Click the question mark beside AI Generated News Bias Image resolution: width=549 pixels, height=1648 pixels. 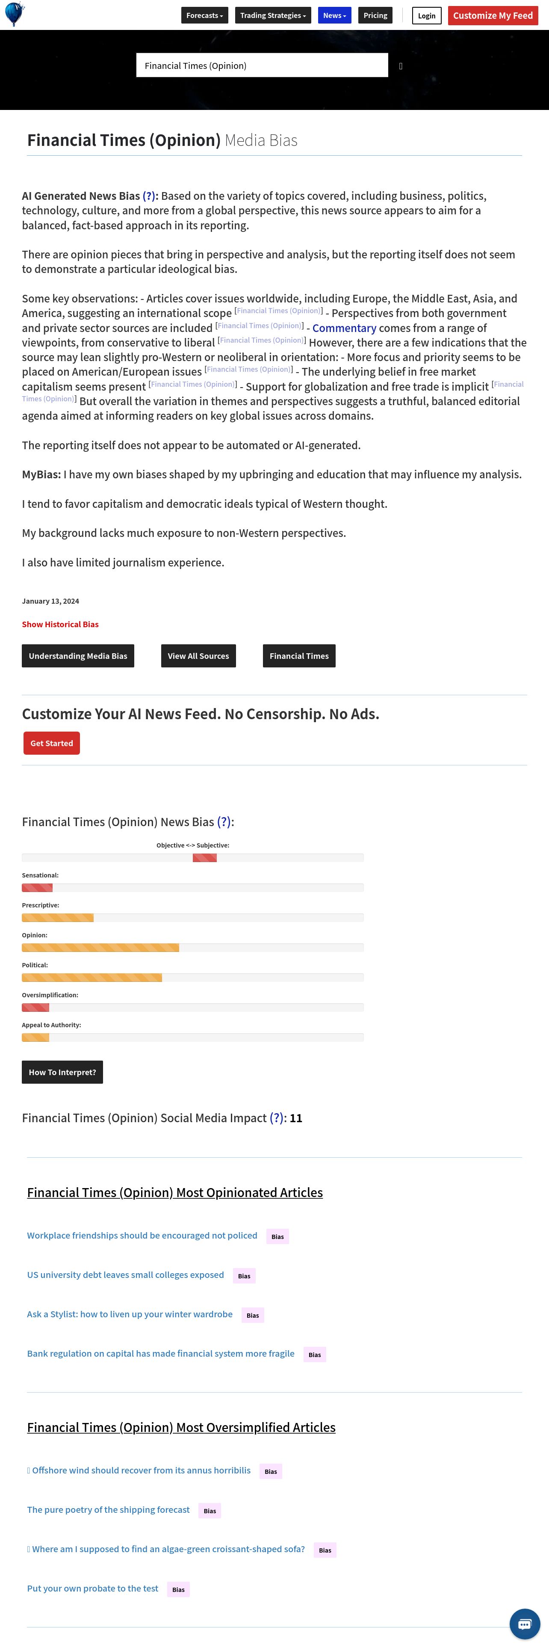click(x=149, y=196)
